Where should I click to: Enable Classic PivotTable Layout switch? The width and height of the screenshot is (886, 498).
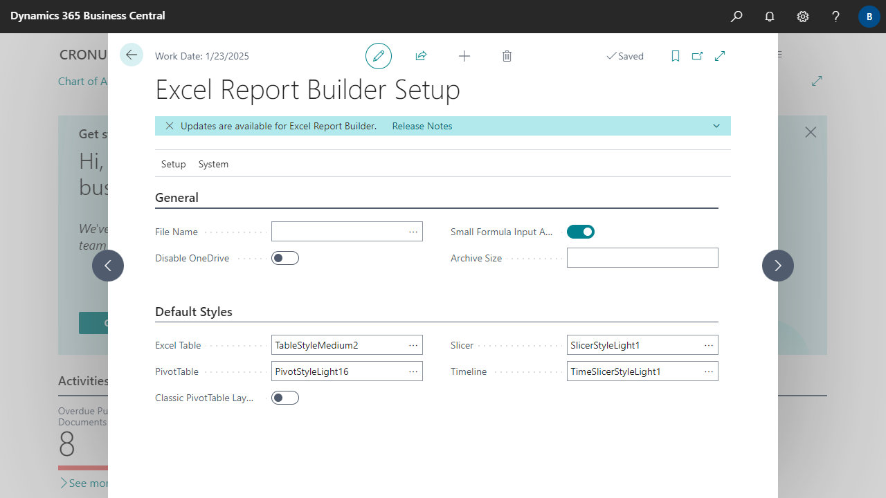pos(285,398)
